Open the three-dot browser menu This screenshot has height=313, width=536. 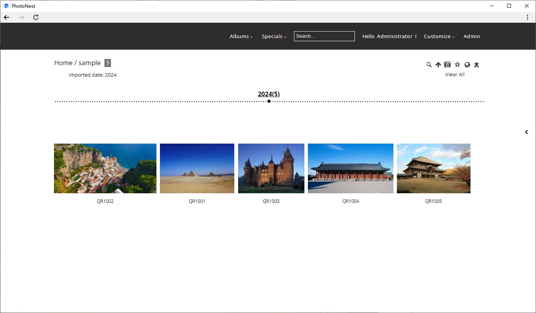pyautogui.click(x=528, y=17)
